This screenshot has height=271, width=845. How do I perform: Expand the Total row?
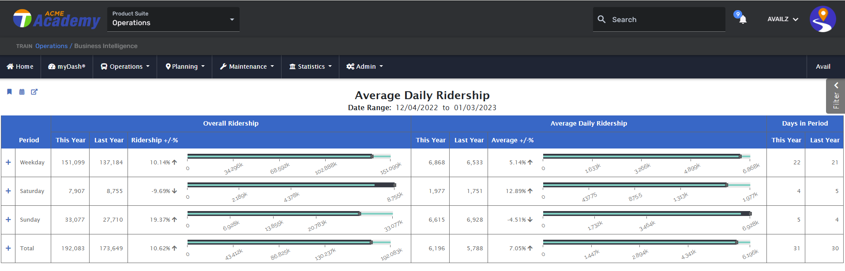(x=8, y=248)
